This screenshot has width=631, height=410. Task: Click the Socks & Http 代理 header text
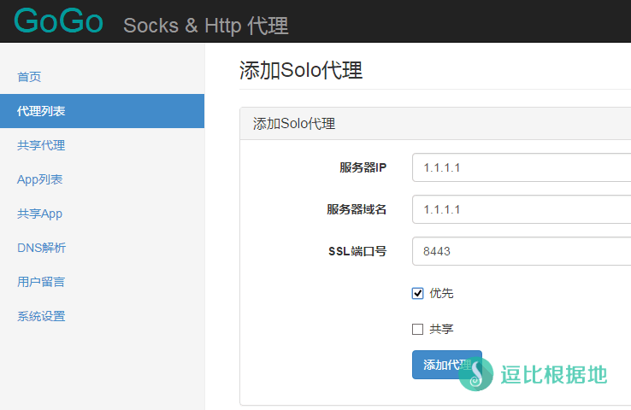tap(205, 25)
